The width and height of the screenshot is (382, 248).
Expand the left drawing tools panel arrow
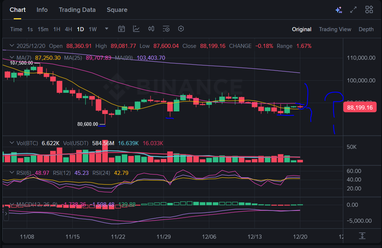6,214
